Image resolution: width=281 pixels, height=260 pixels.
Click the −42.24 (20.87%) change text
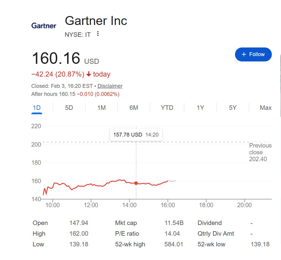click(x=58, y=74)
